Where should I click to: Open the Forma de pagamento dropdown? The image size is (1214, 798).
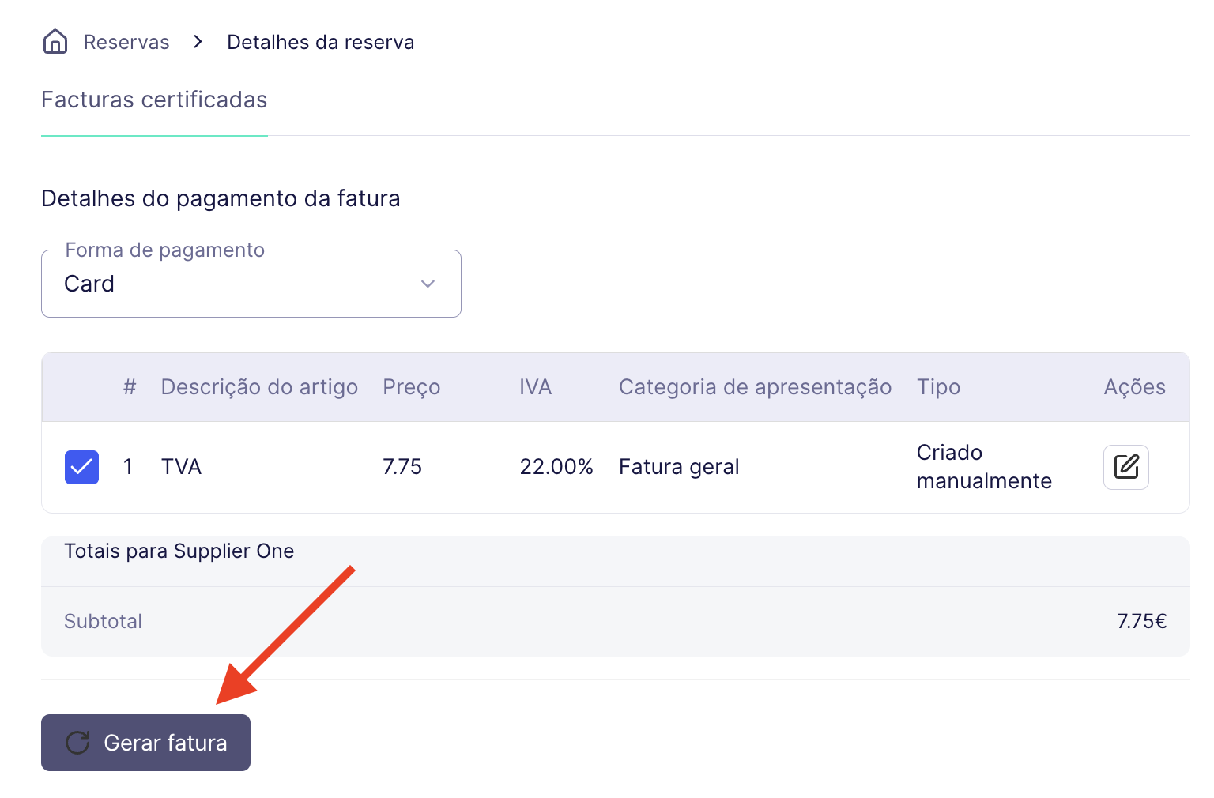coord(251,284)
